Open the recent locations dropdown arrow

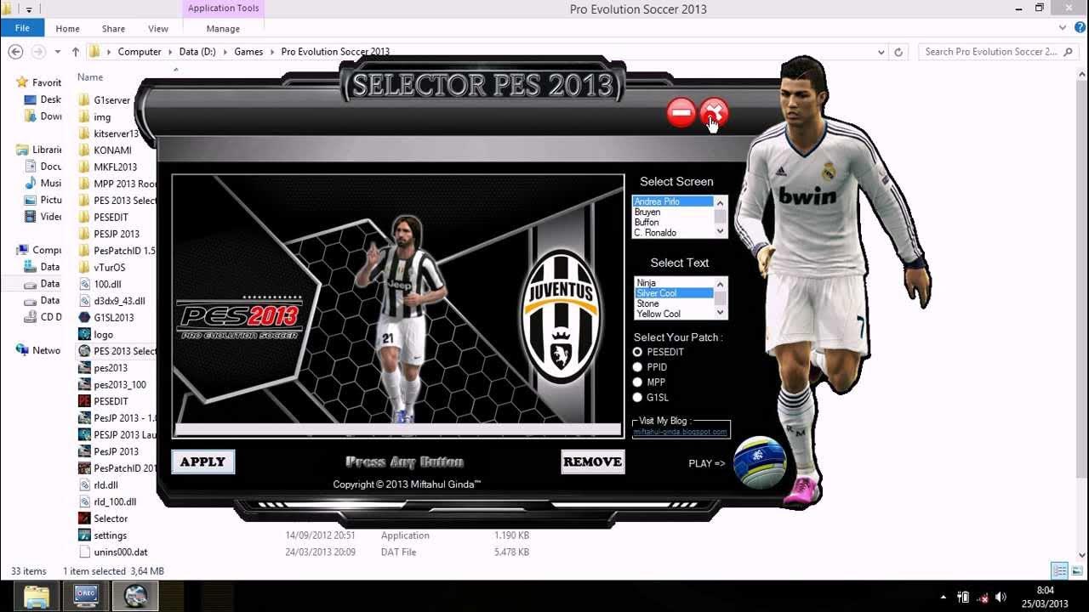tap(57, 52)
